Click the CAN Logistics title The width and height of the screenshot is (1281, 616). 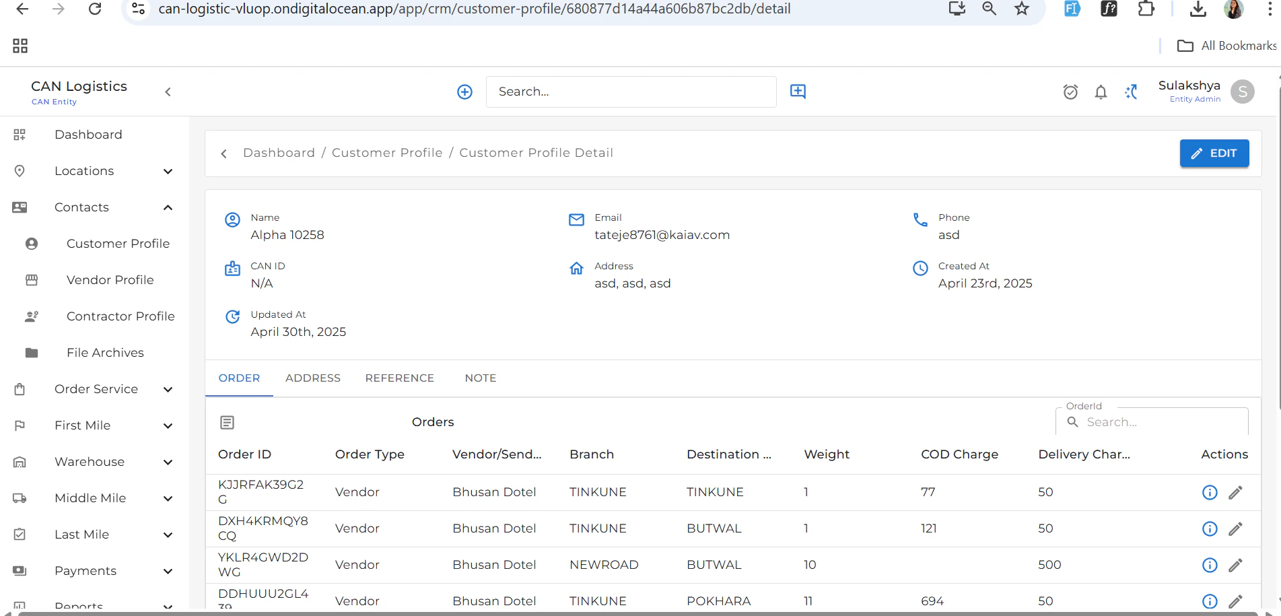coord(79,86)
